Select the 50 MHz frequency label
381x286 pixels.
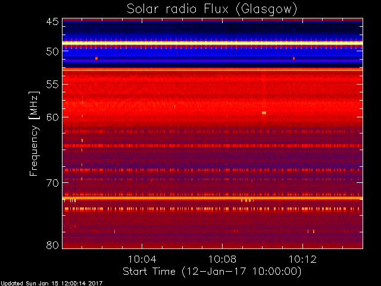coord(52,51)
